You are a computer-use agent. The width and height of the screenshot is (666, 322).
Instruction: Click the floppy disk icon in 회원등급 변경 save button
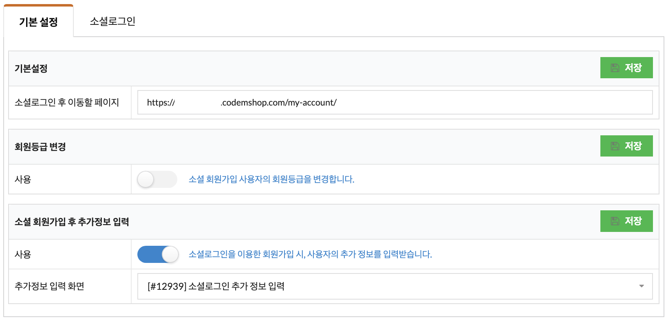[615, 146]
